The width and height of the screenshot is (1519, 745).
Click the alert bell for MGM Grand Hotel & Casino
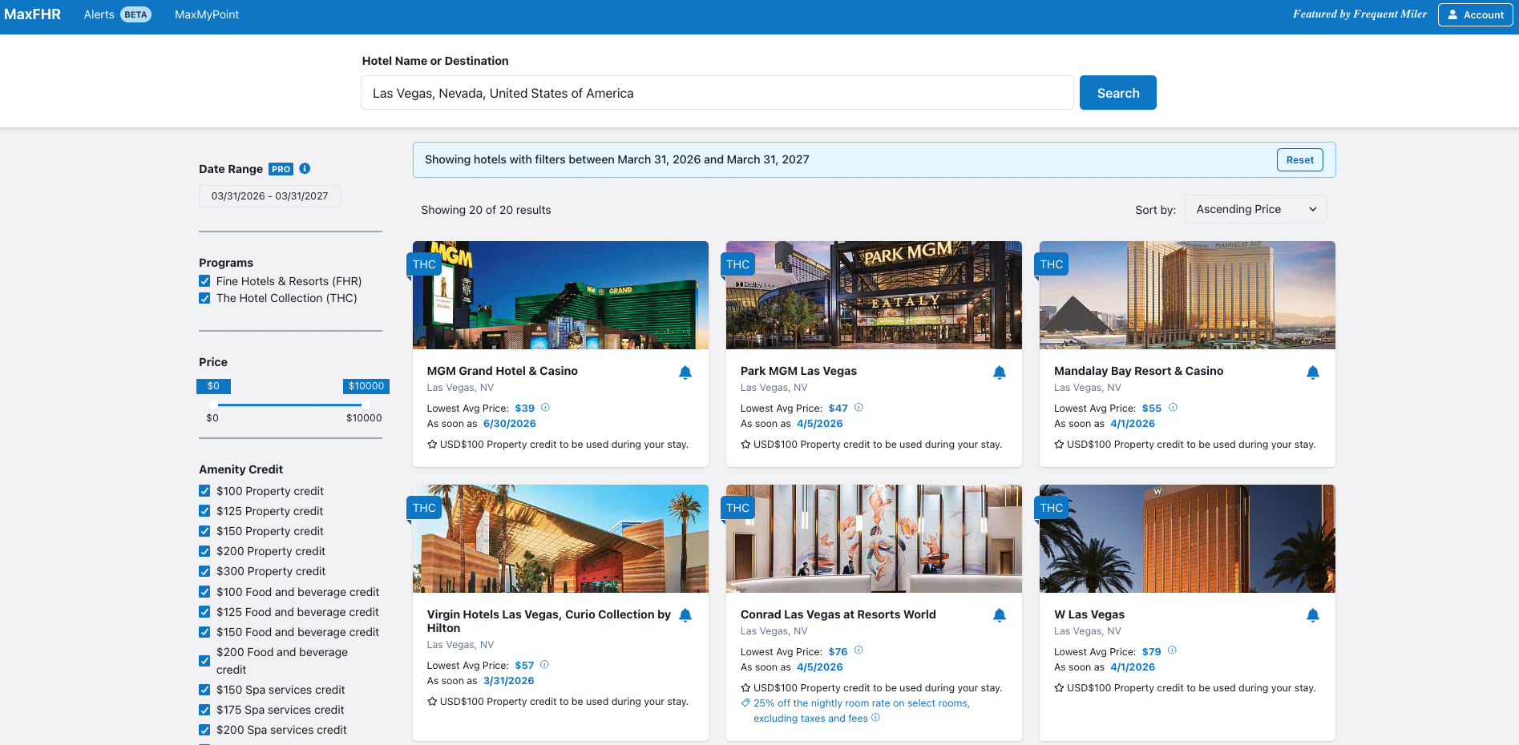(x=685, y=372)
